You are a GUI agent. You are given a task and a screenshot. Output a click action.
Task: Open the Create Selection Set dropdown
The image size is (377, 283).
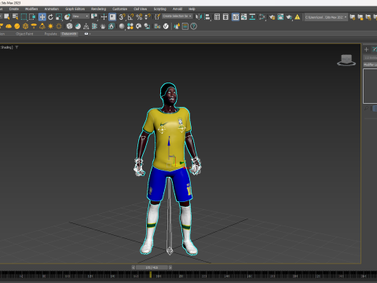pos(178,17)
